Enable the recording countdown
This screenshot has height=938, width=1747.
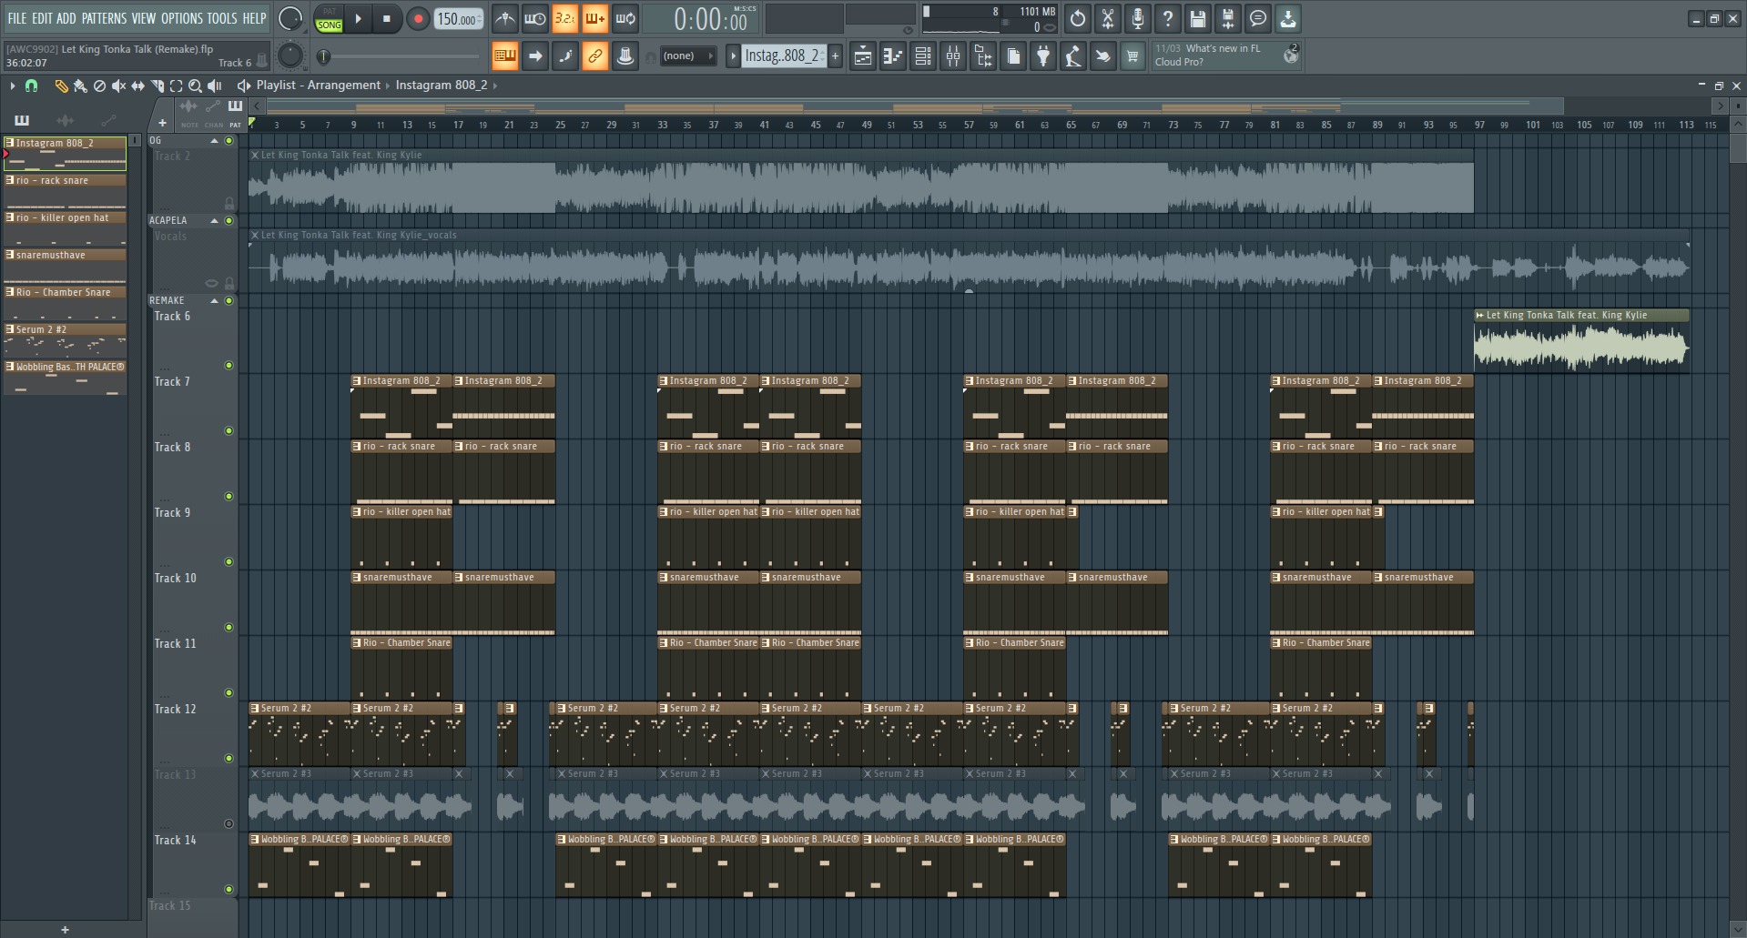tap(565, 18)
